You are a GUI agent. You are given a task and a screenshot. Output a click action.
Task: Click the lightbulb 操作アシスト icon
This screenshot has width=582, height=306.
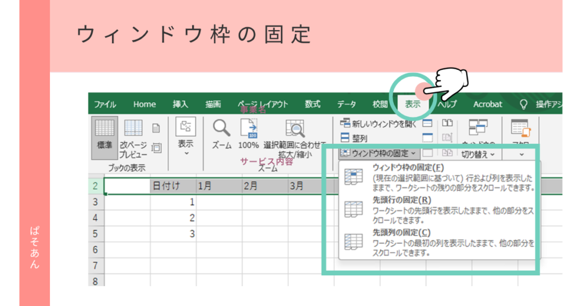click(523, 104)
